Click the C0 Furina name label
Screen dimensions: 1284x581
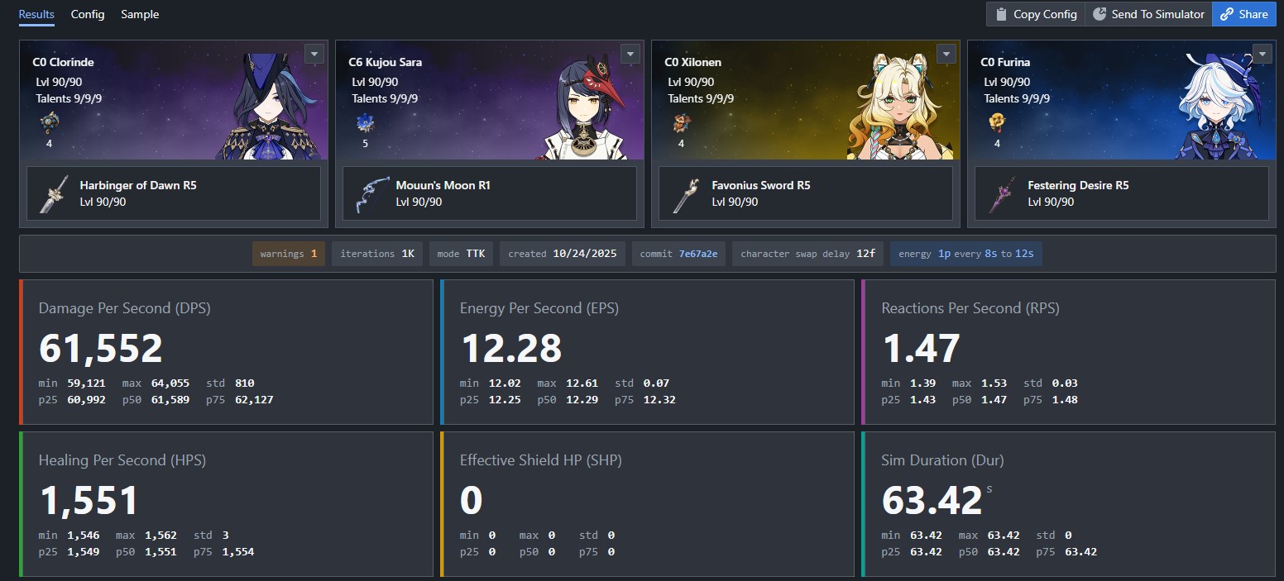1005,62
